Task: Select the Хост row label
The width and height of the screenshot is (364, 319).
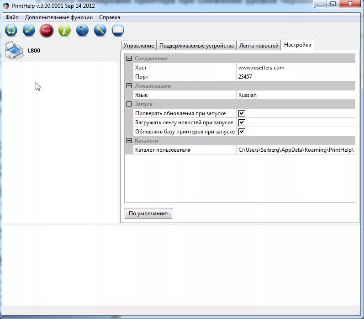Action: [141, 68]
